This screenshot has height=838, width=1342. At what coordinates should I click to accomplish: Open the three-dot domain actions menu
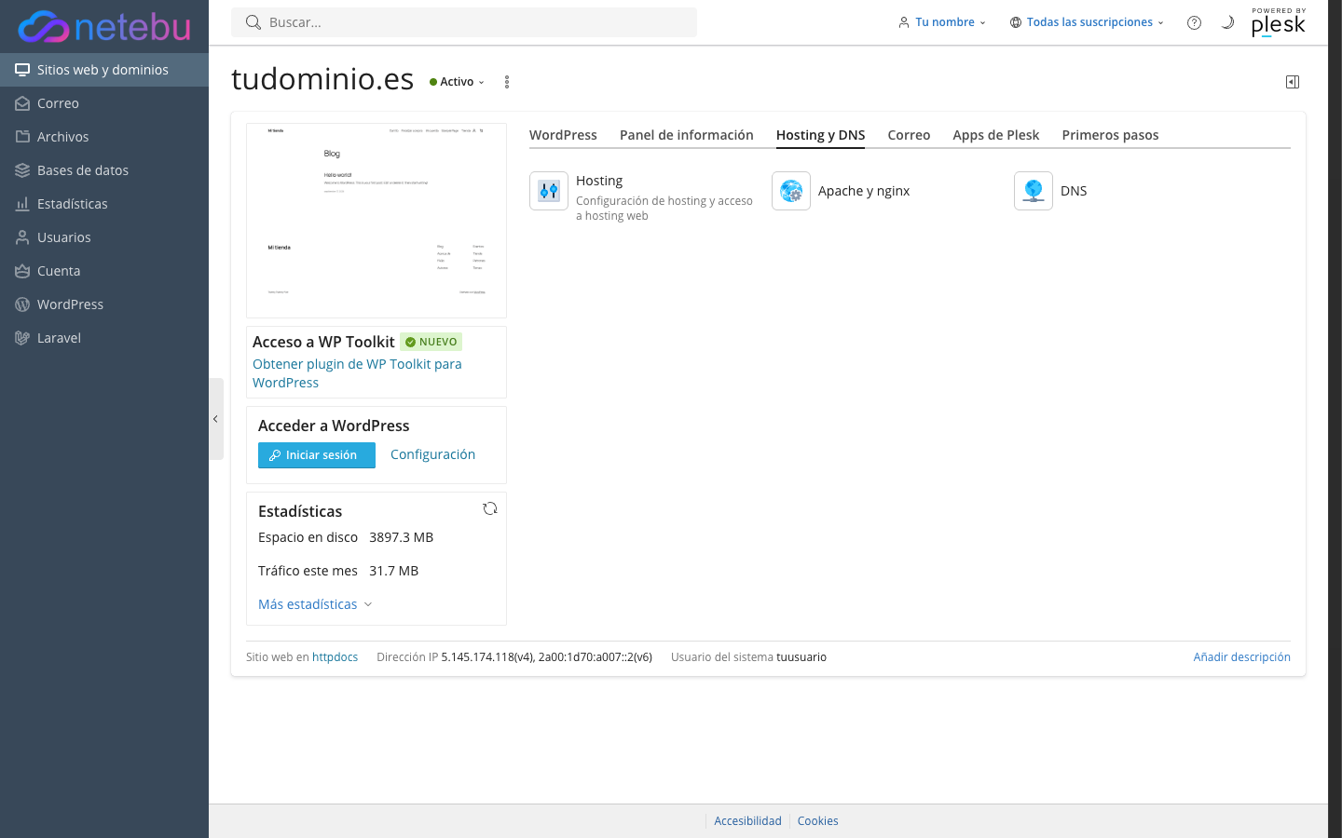tap(507, 82)
